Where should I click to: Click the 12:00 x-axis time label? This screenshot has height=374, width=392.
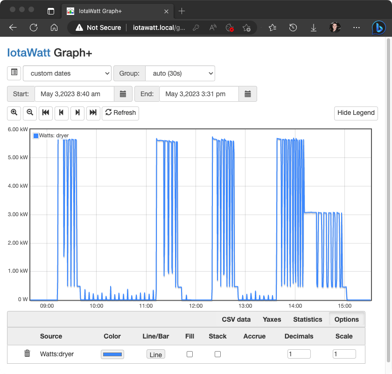point(196,306)
